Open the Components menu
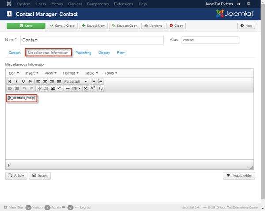265x211 pixels. click(98, 4)
